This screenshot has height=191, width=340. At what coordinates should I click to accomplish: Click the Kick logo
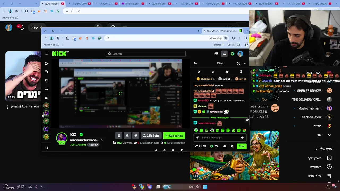[61, 54]
